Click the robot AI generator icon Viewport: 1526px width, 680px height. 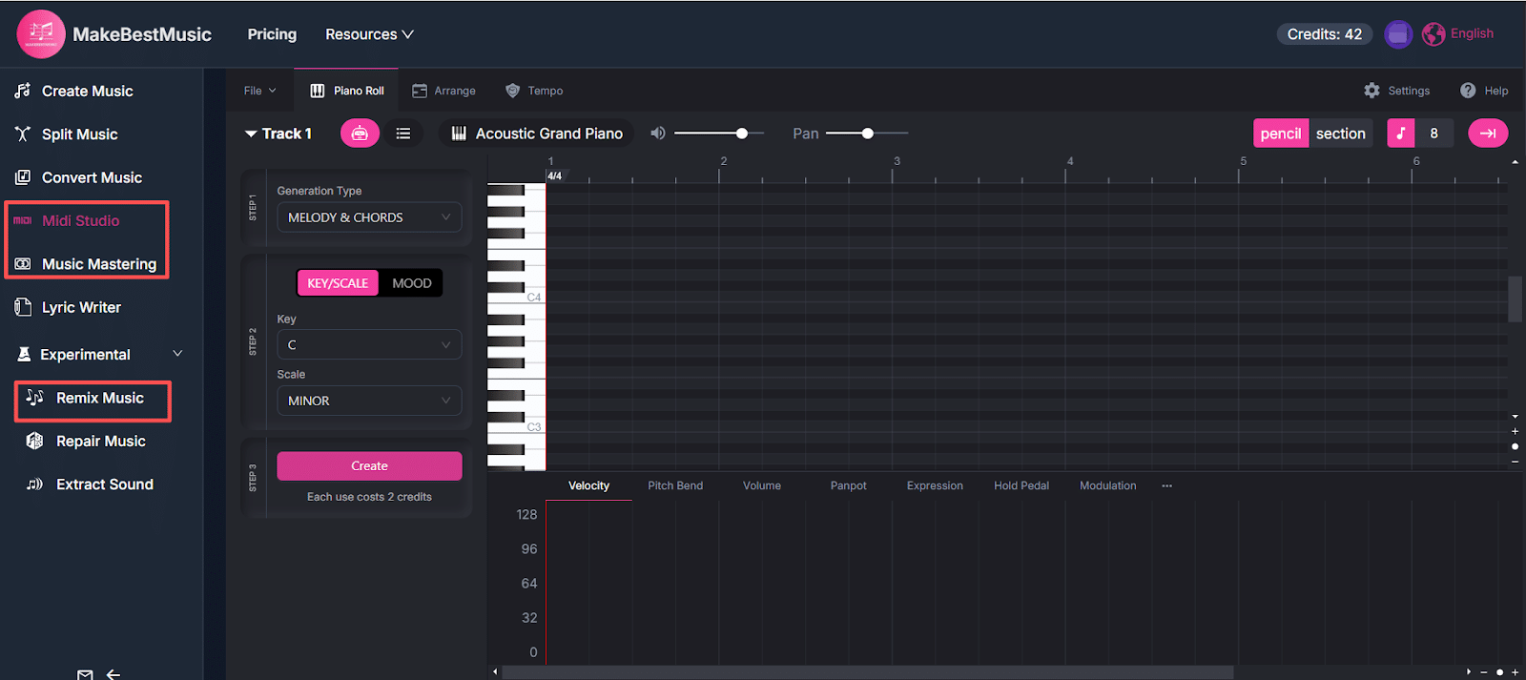click(360, 134)
